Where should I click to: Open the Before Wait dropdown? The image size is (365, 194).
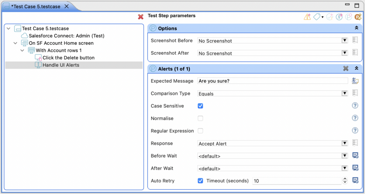(345, 156)
